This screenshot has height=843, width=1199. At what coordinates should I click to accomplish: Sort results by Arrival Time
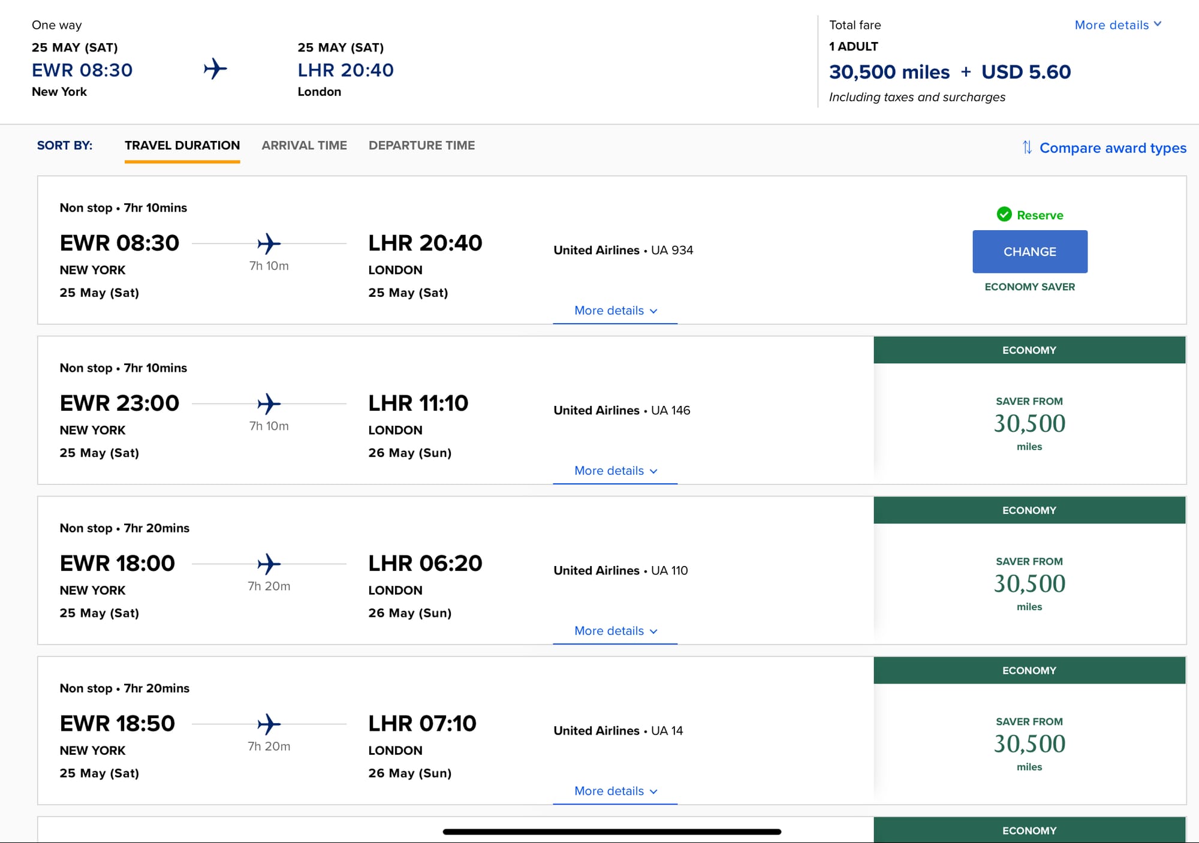pyautogui.click(x=304, y=146)
